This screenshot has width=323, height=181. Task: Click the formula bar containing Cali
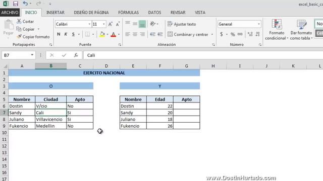coord(203,55)
